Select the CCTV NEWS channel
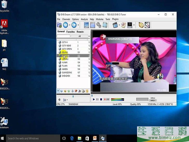Image resolution: width=189 pixels, height=142 pixels. [66, 46]
